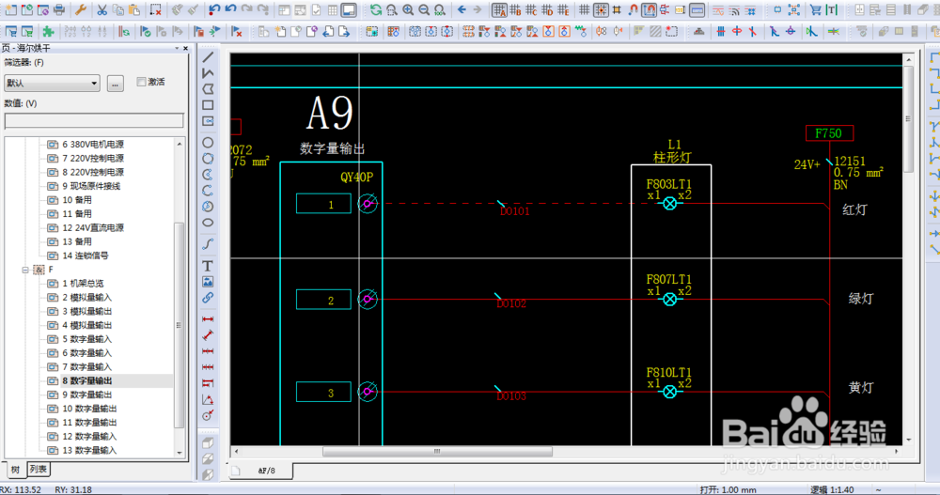Viewport: 940px width, 495px height.
Task: Click the Paste clipboard icon
Action: [134, 9]
